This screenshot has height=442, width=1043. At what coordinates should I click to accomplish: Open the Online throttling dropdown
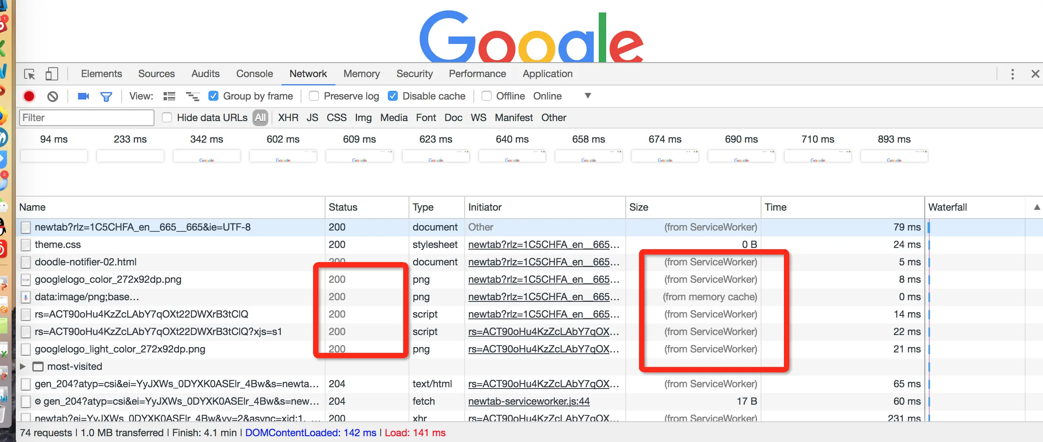[x=562, y=96]
